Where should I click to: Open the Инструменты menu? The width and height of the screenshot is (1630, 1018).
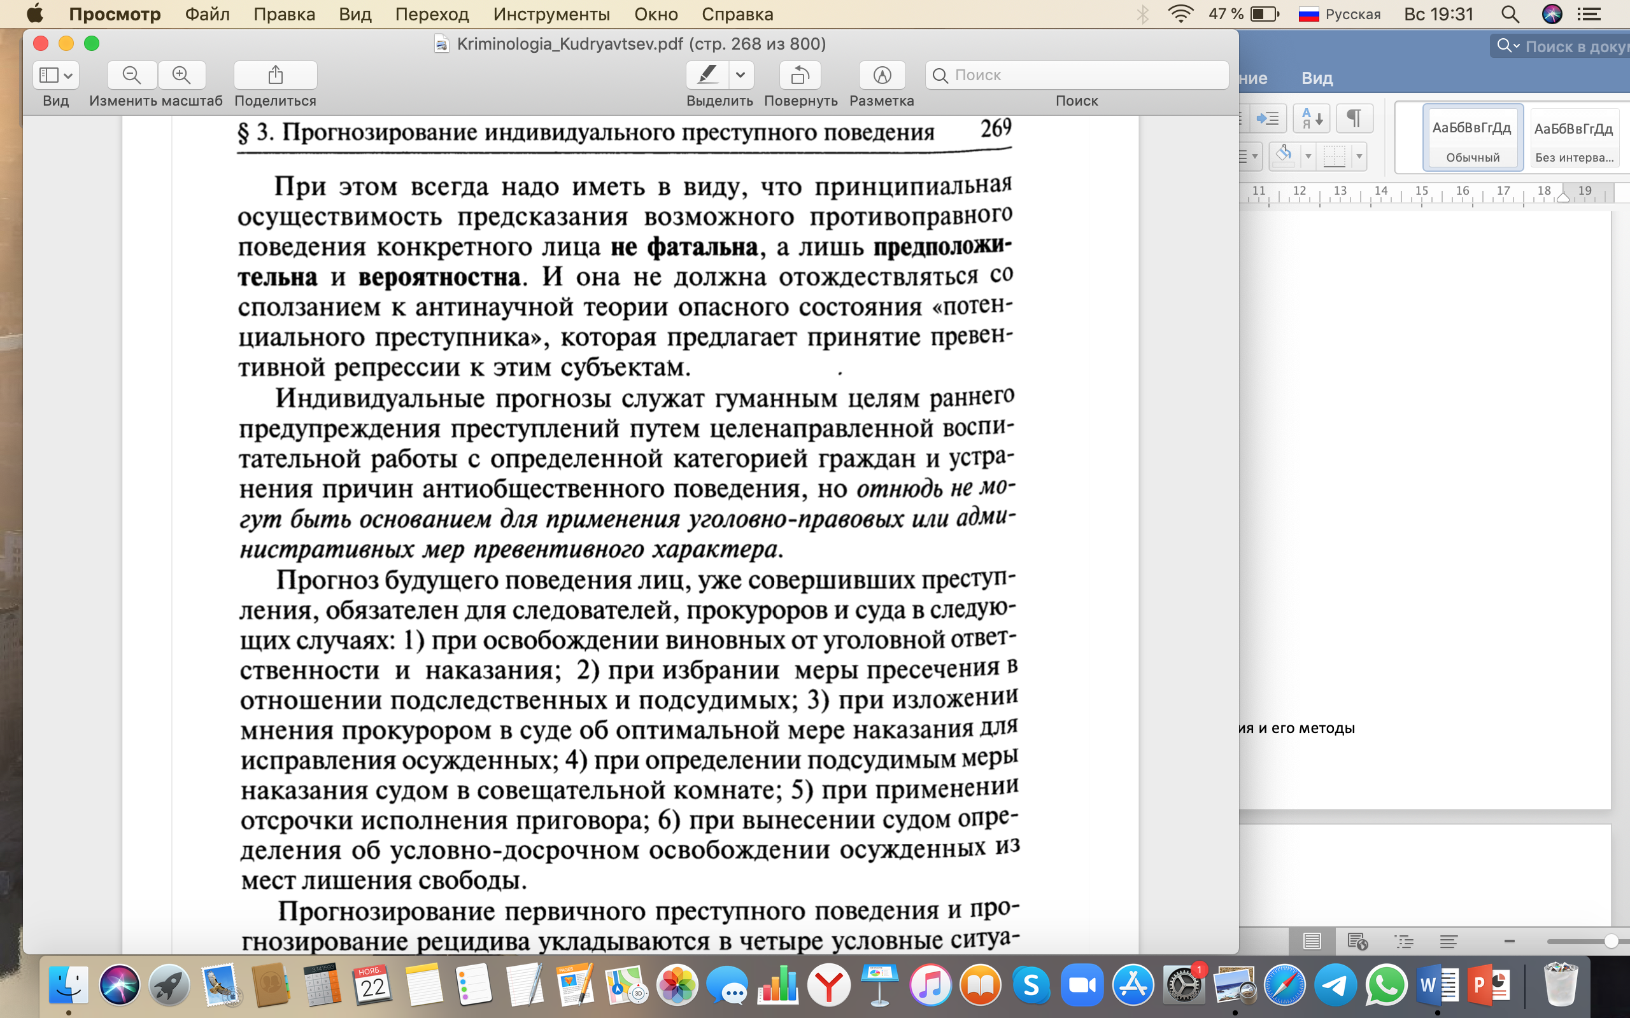coord(551,14)
